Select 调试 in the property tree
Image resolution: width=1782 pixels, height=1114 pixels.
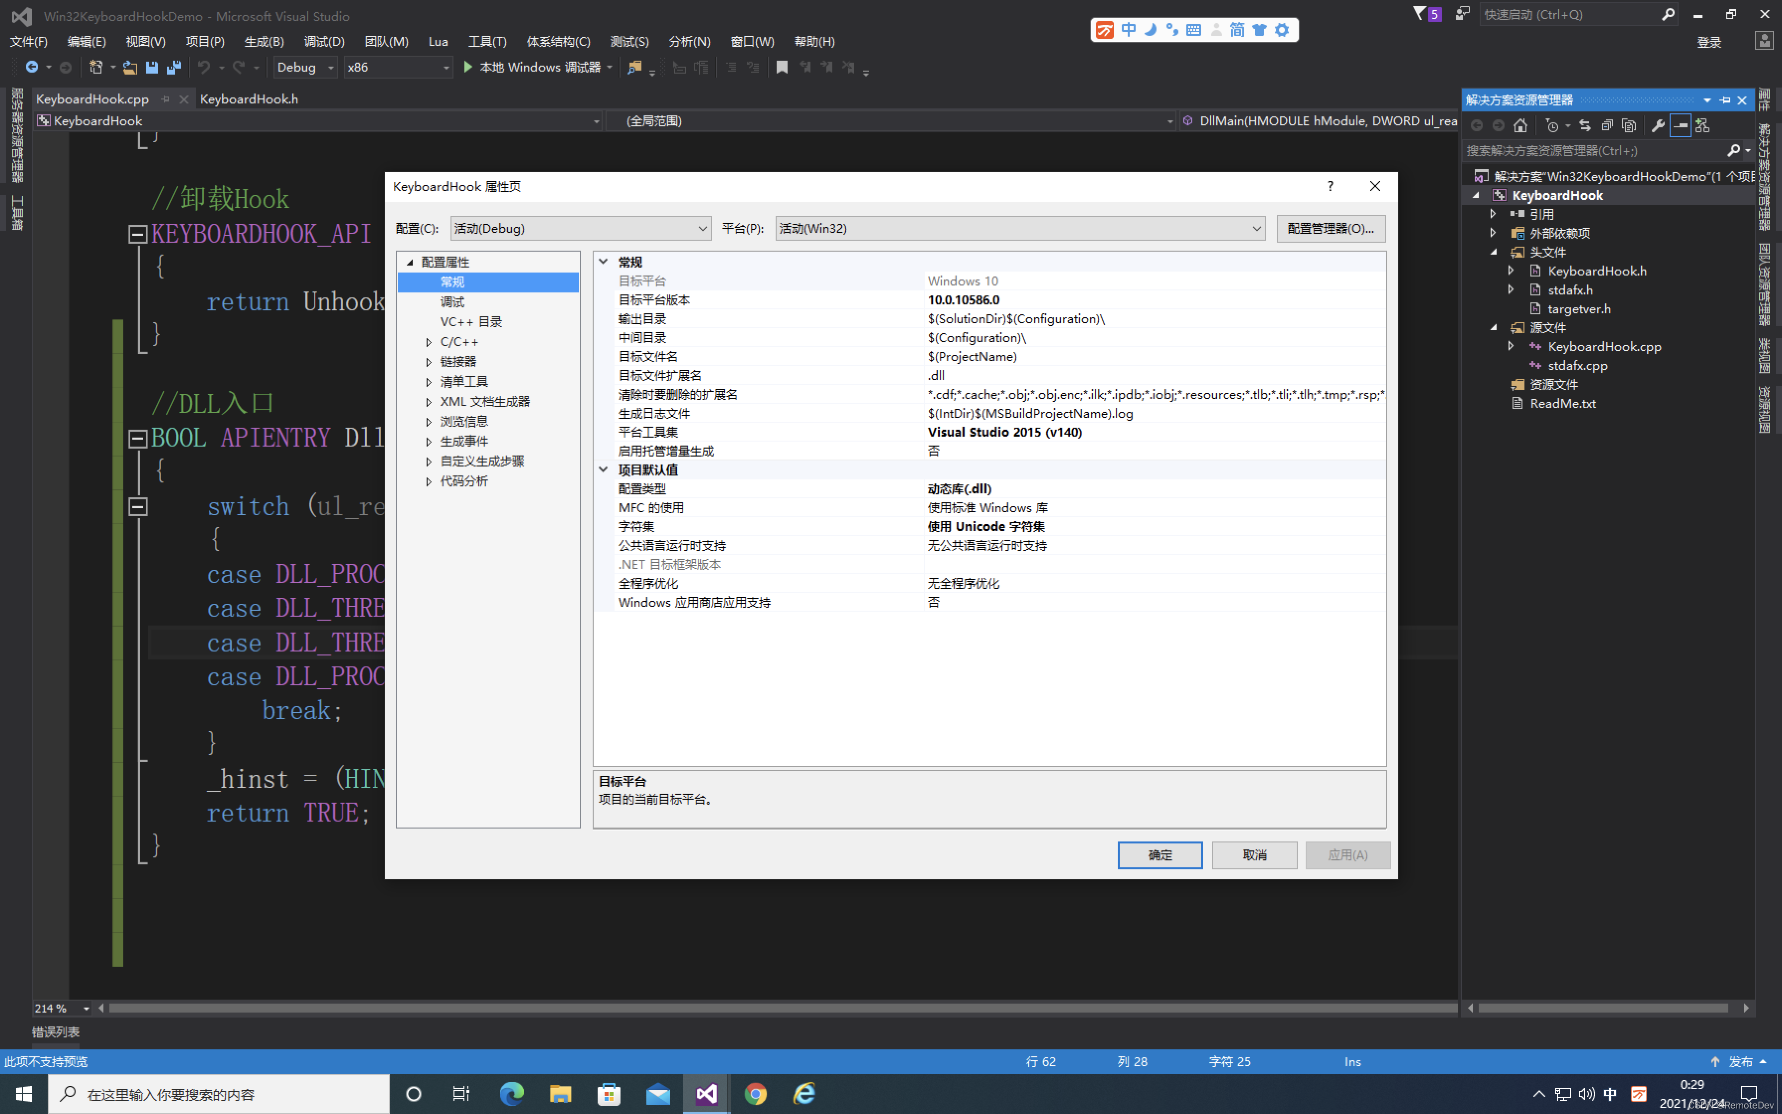pos(452,302)
